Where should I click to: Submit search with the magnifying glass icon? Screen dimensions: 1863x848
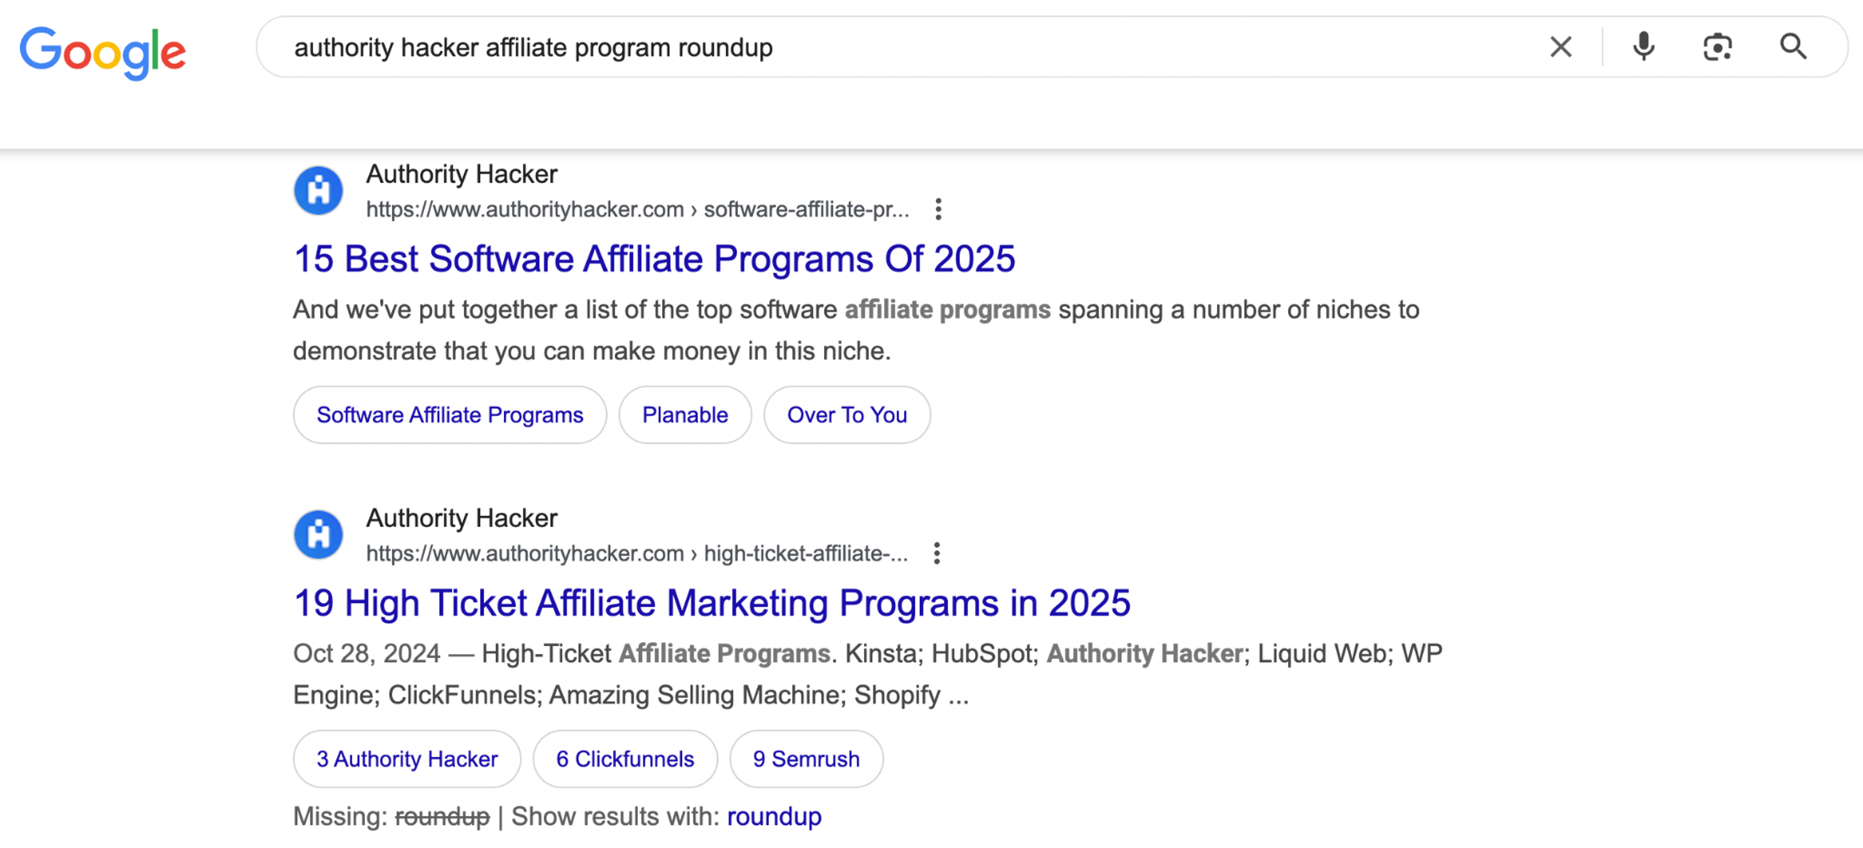click(1793, 47)
